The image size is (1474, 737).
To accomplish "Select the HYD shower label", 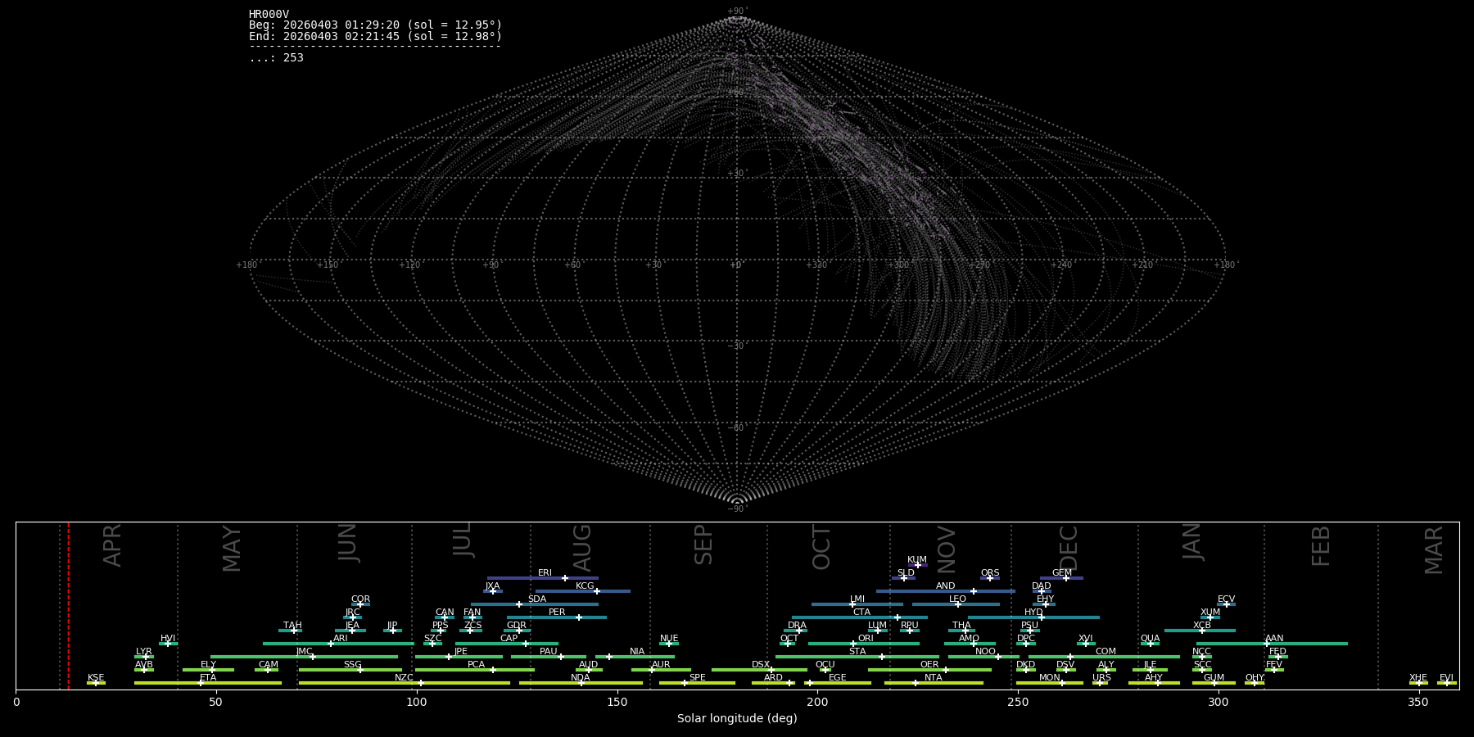I will [1033, 612].
